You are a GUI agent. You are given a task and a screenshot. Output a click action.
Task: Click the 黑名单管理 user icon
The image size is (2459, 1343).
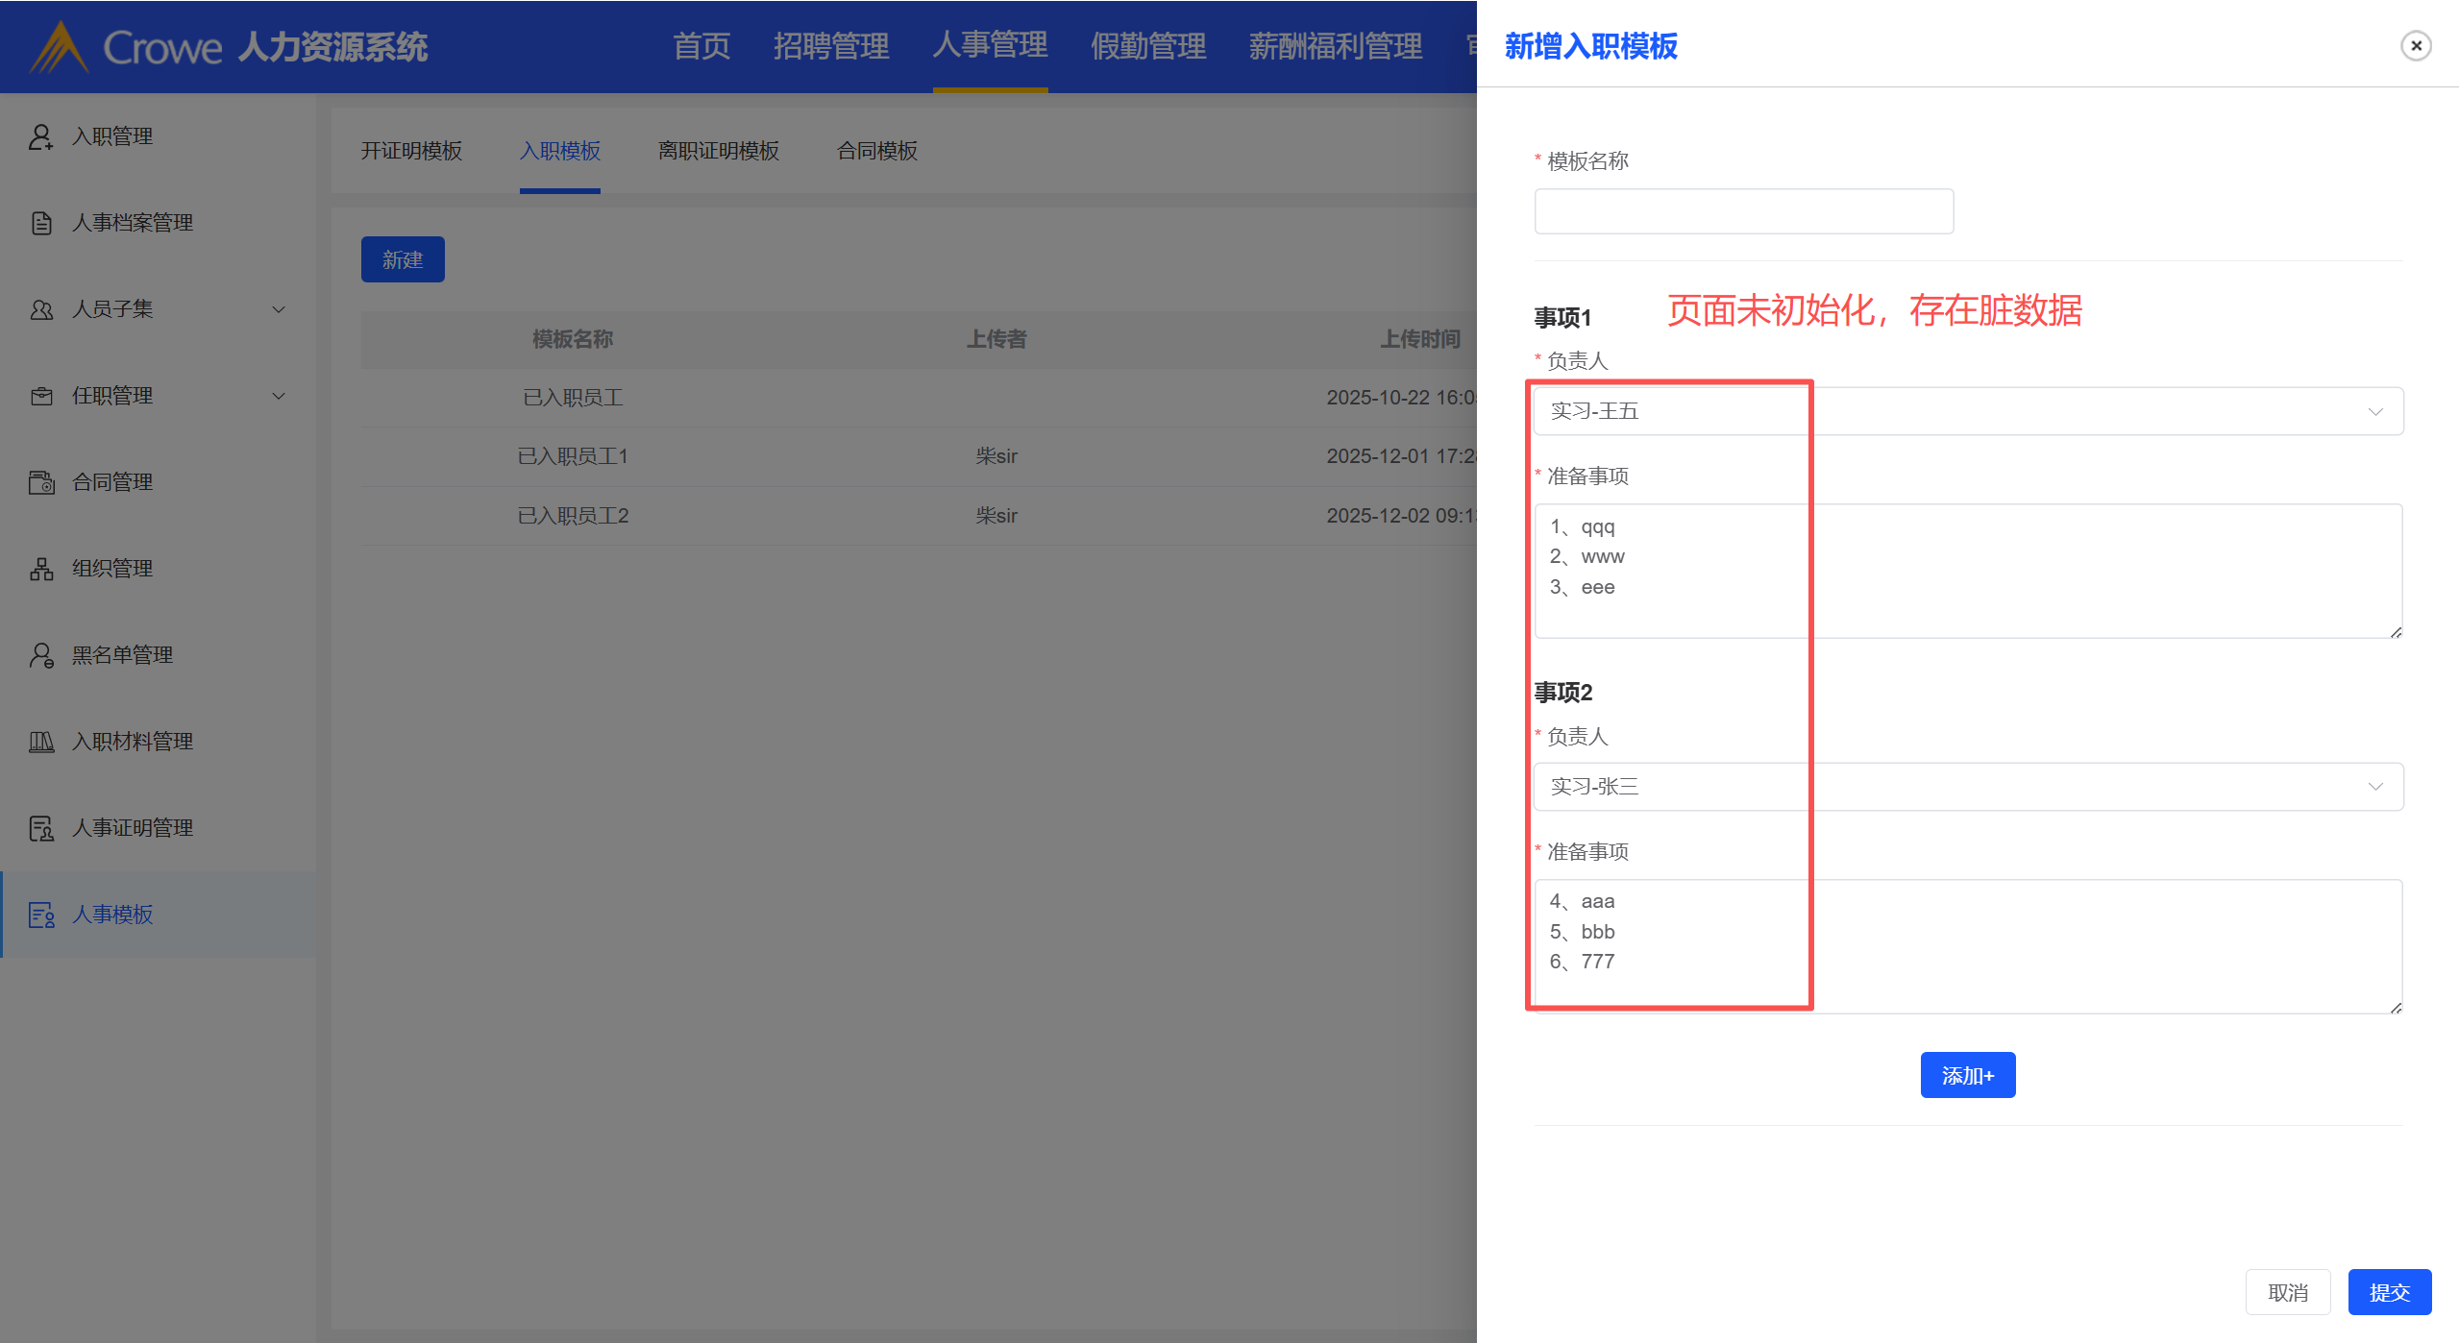click(40, 655)
